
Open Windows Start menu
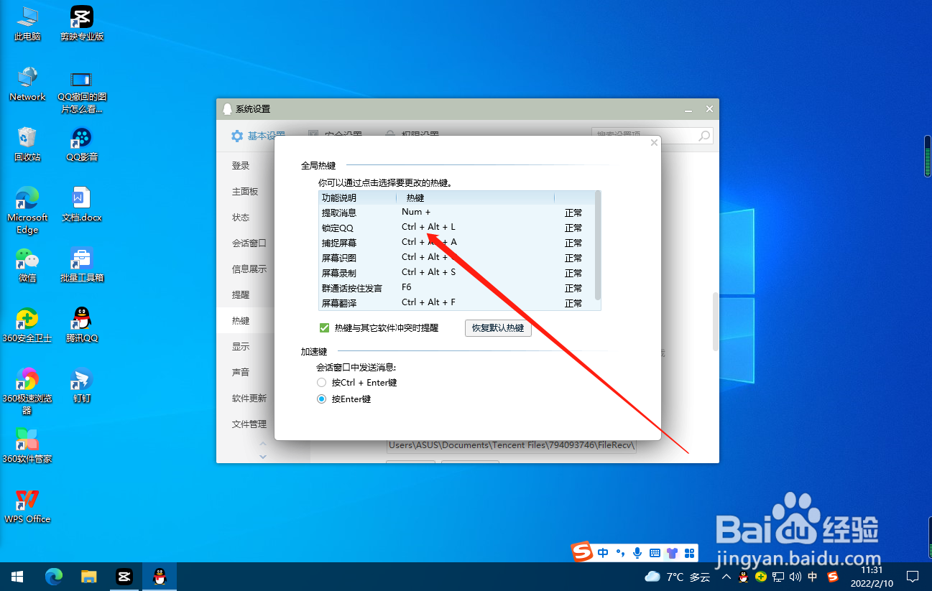[17, 576]
